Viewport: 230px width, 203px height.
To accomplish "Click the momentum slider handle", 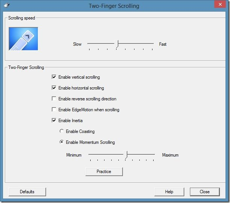I will (x=126, y=155).
